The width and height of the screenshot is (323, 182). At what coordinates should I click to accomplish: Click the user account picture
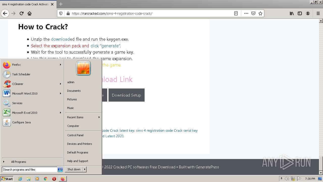tap(83, 68)
